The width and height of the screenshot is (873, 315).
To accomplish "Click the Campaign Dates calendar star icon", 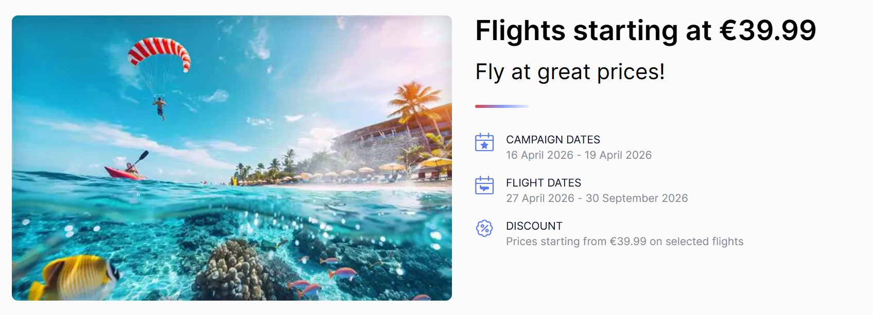I will point(484,142).
